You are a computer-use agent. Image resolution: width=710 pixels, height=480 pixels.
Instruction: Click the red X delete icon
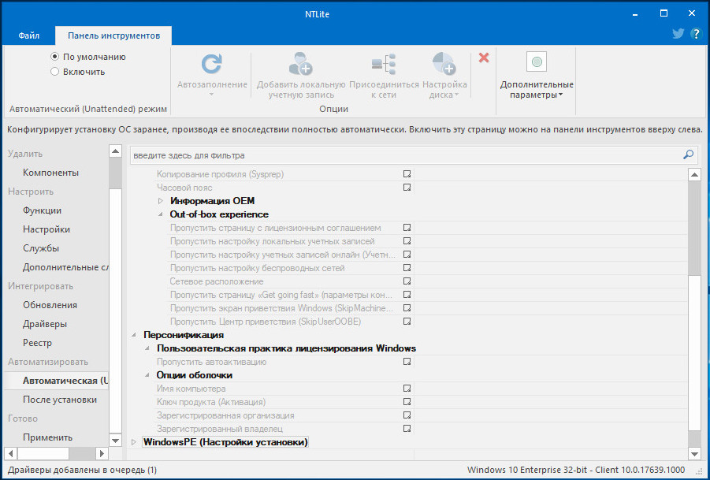(x=484, y=58)
